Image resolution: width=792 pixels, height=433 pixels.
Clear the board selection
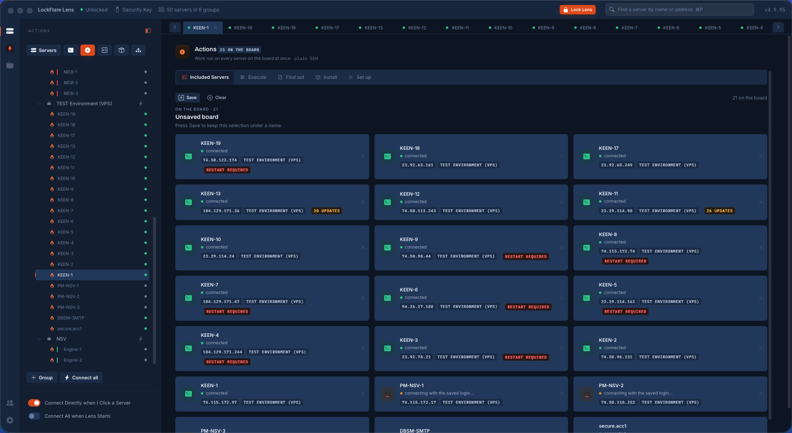click(217, 98)
